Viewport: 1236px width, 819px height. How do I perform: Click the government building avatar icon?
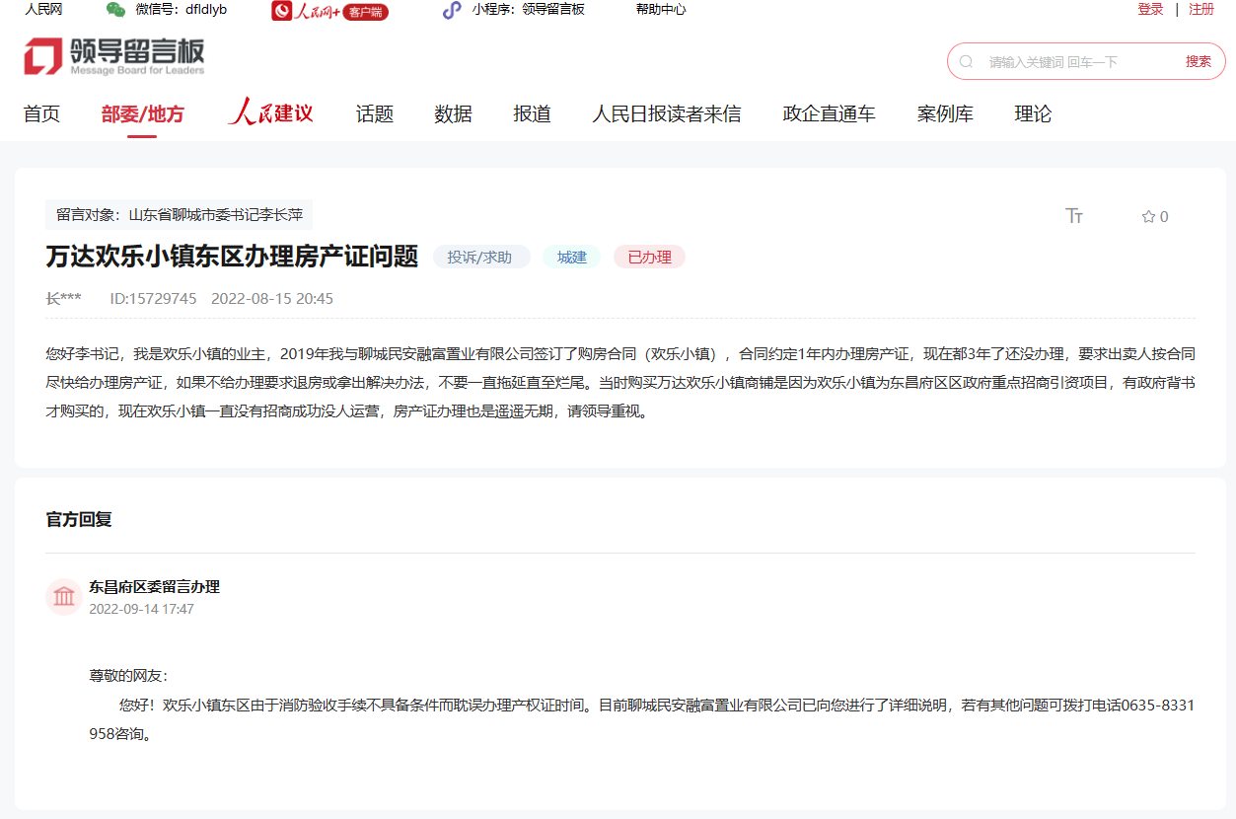[x=64, y=597]
